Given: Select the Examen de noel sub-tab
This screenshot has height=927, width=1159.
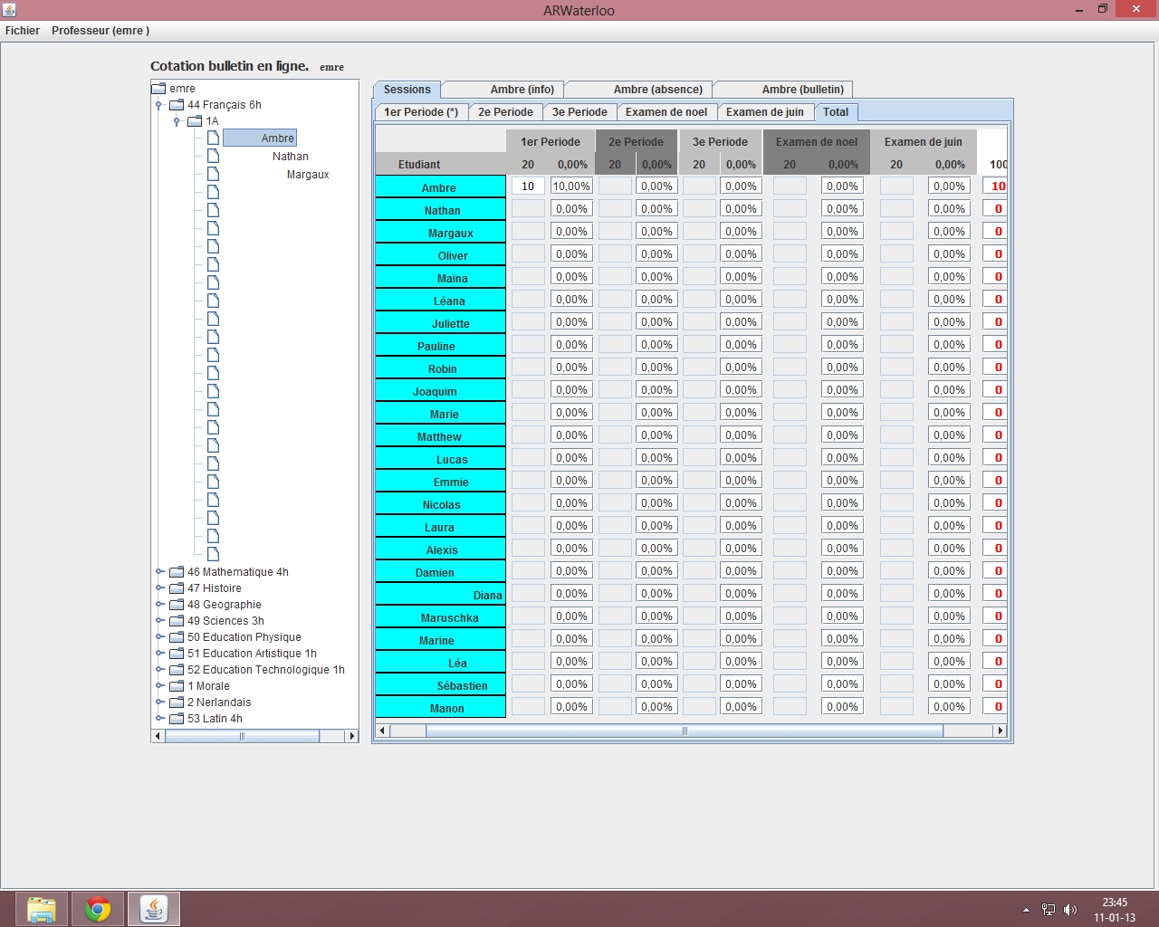Looking at the screenshot, I should [666, 112].
